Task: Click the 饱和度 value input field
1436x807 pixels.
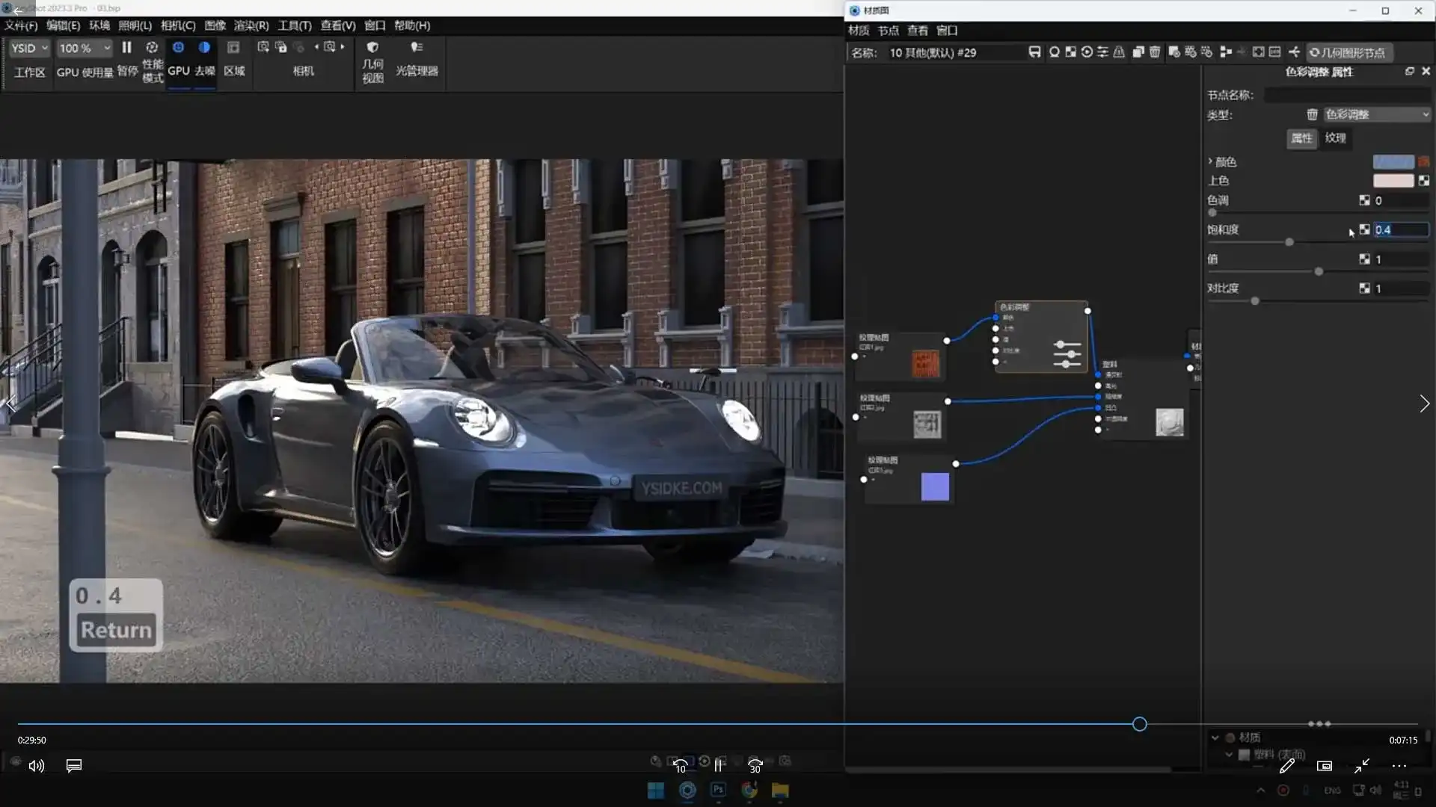Action: click(x=1400, y=230)
